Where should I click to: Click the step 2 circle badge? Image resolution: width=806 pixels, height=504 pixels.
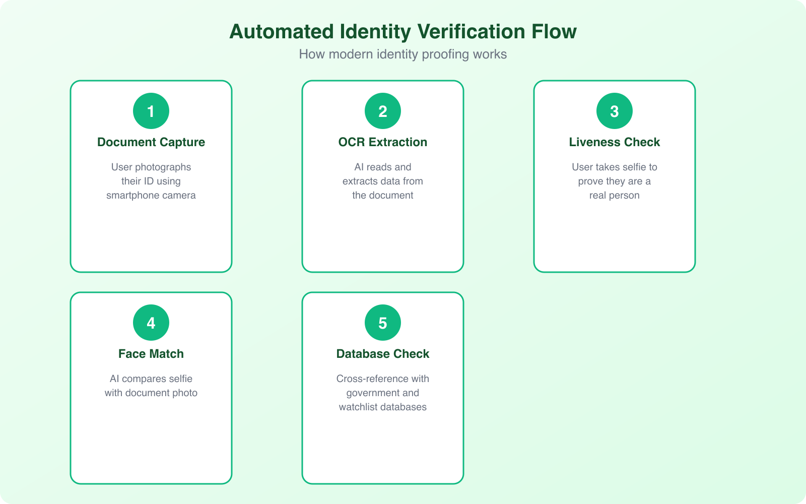point(382,110)
